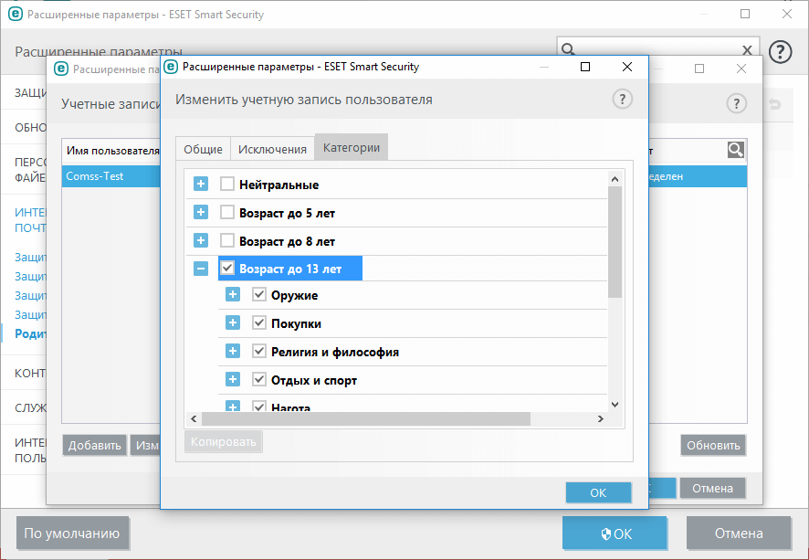Collapse the Возраст до 13 лет category
Image resolution: width=809 pixels, height=560 pixels.
[199, 268]
